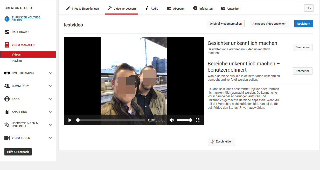Click the Livestreaming broadcast icon
Screen dimensions: 320x170
(x=7, y=73)
